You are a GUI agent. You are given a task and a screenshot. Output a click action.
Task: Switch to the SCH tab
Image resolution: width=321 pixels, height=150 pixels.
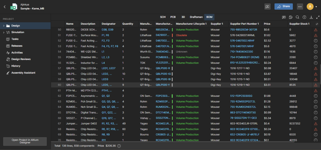(x=163, y=17)
